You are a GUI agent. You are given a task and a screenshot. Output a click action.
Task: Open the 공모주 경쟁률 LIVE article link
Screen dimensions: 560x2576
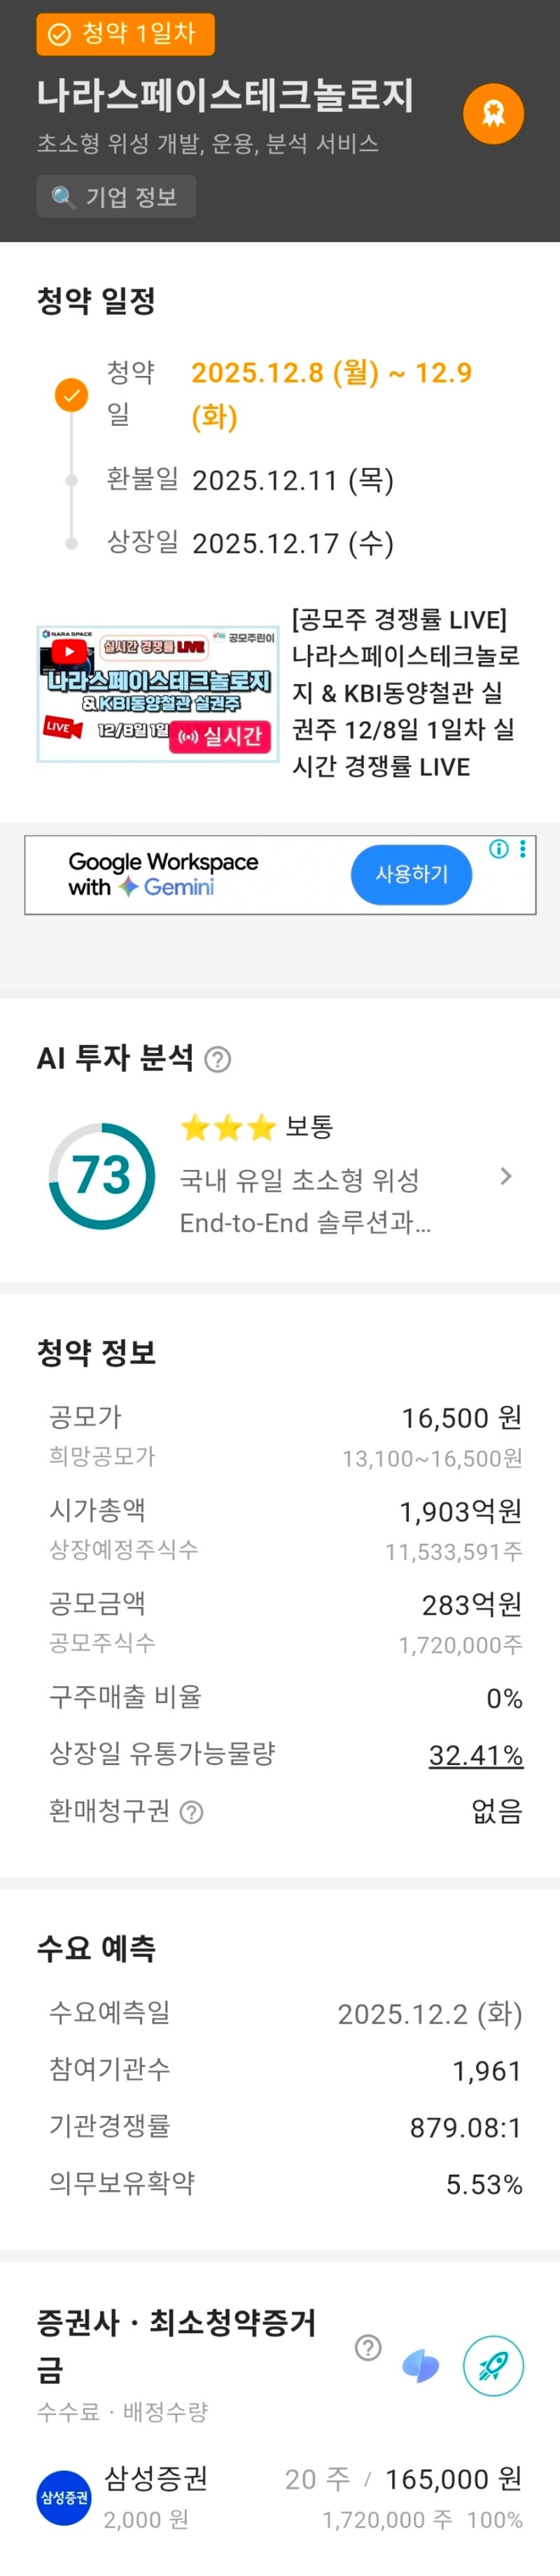(404, 692)
